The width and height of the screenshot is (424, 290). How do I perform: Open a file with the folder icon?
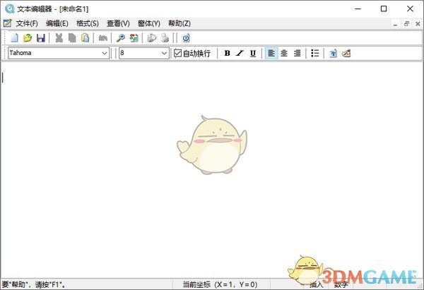[x=28, y=38]
